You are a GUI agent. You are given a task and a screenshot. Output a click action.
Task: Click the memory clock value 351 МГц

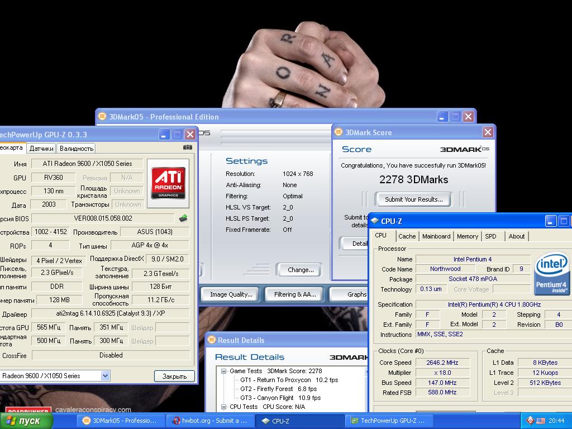click(x=111, y=327)
